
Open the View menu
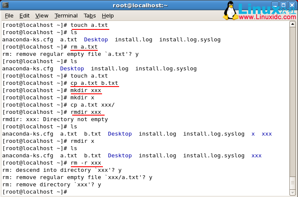tap(42, 15)
